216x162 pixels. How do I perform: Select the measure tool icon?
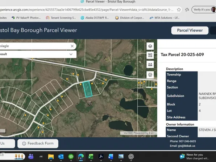150,64
